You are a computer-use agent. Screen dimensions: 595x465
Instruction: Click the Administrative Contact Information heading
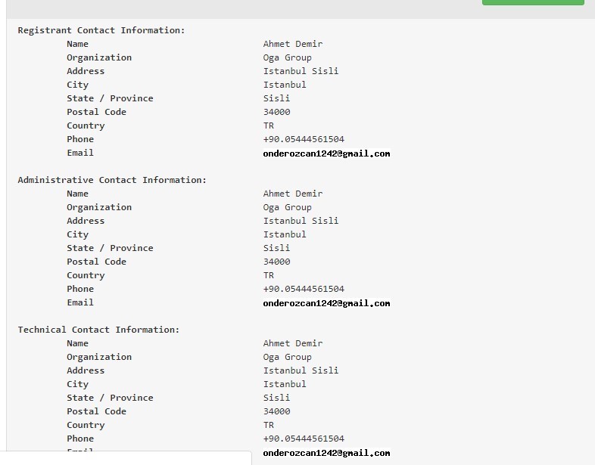pyautogui.click(x=112, y=180)
